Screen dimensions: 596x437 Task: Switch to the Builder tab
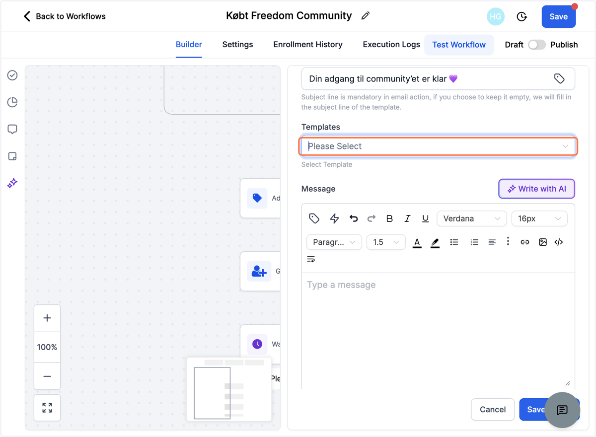tap(189, 45)
